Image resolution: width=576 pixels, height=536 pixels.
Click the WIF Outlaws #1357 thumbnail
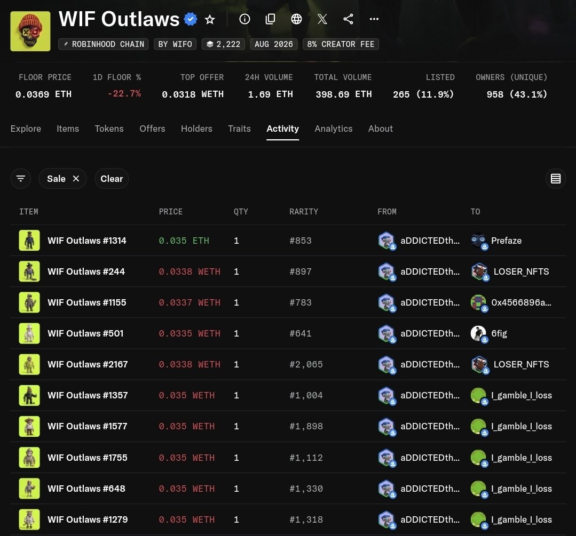(29, 395)
